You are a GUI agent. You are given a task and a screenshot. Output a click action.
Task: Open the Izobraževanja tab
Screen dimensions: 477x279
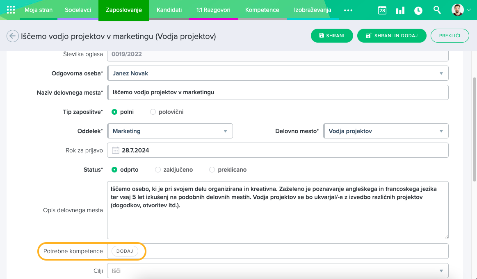[x=313, y=10]
